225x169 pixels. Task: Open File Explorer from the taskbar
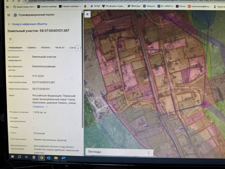56,158
